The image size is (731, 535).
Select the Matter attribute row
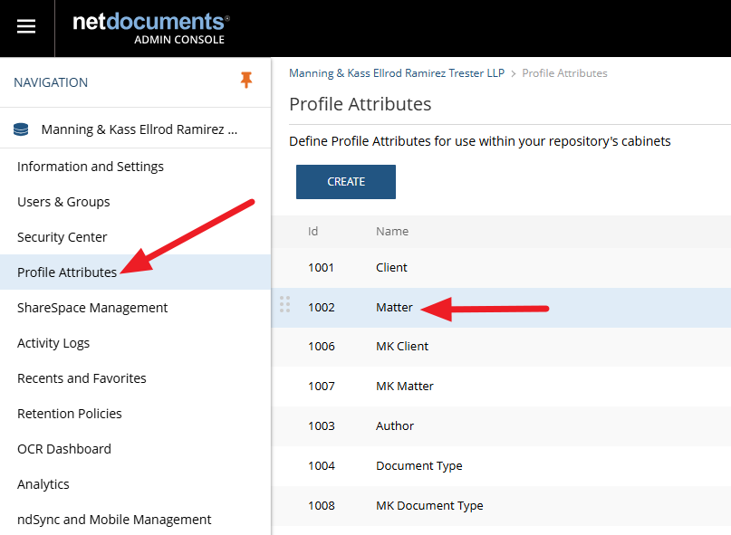(501, 308)
